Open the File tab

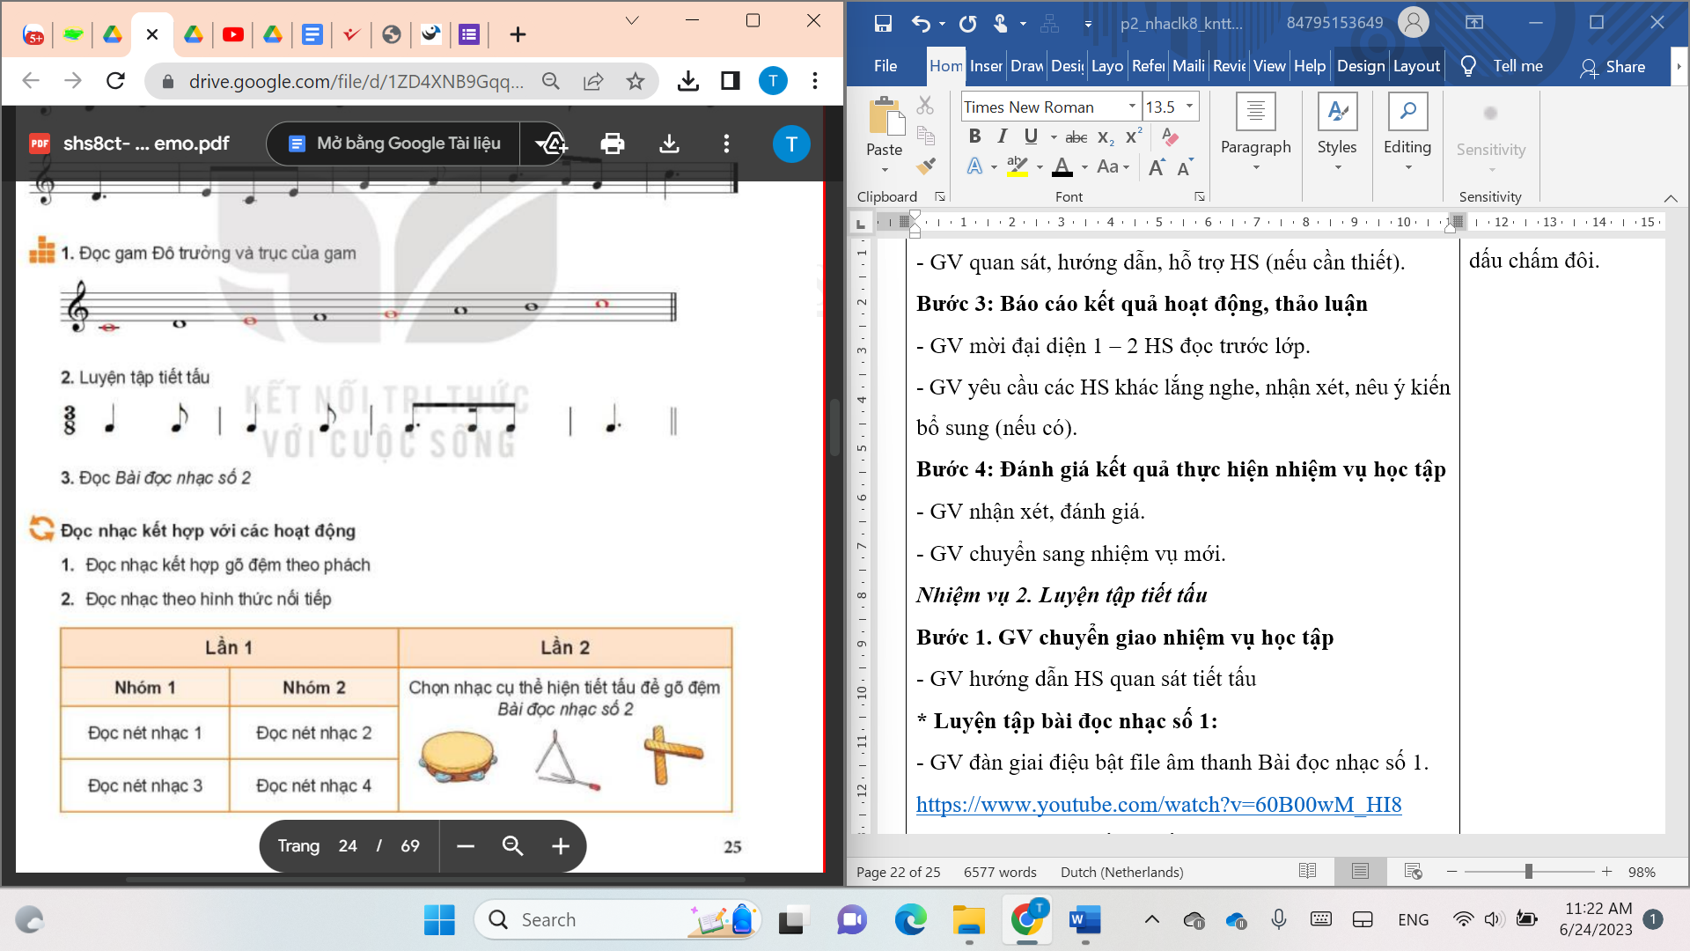click(885, 66)
